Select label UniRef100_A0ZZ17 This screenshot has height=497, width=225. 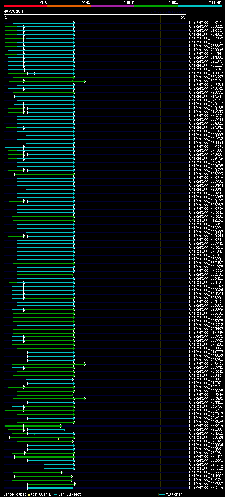(x=206, y=66)
